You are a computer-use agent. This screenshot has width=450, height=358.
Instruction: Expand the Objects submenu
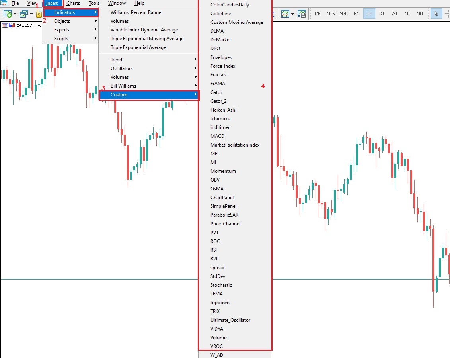point(71,21)
